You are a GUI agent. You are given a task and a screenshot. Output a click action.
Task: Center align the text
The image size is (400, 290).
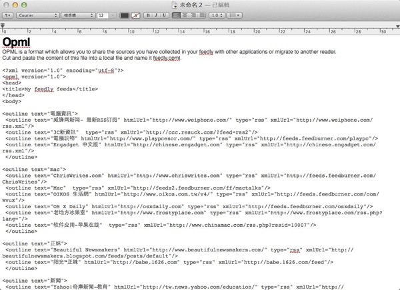[185, 15]
